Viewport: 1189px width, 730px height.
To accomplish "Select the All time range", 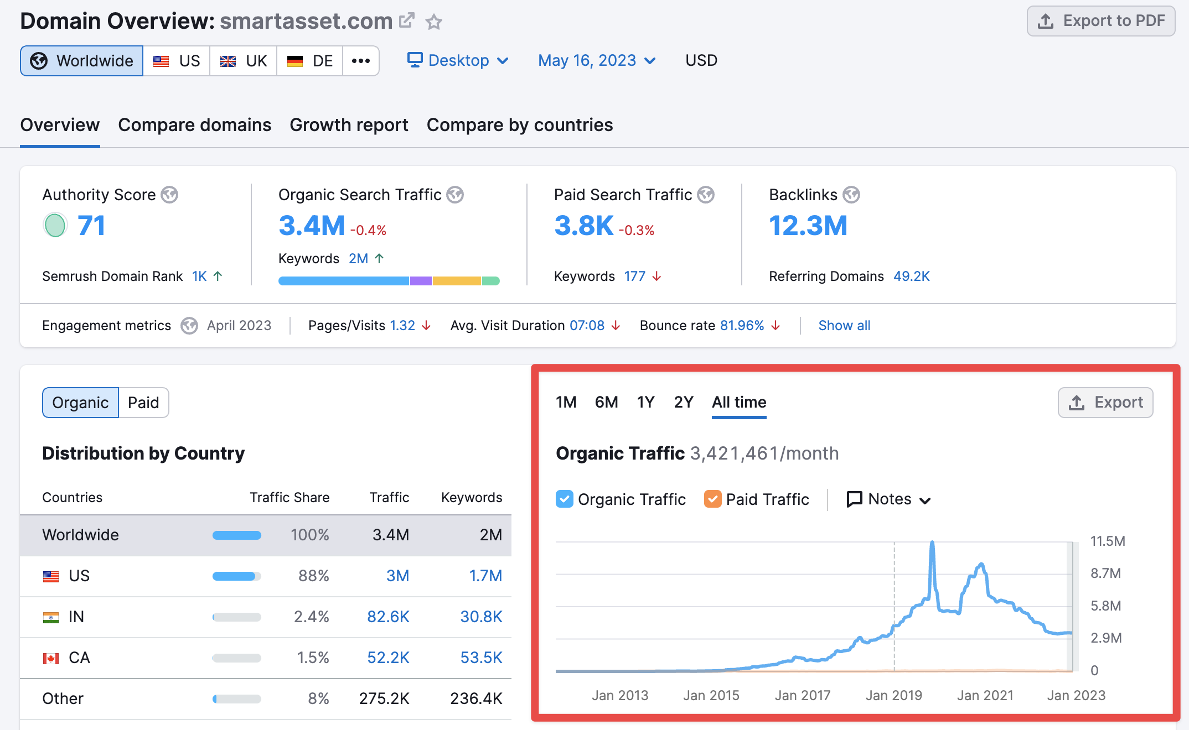I will pyautogui.click(x=739, y=402).
